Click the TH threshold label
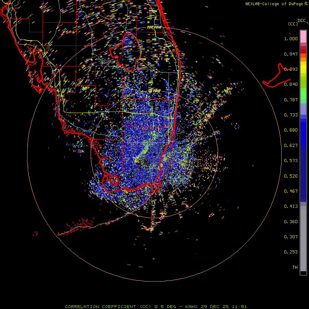The height and width of the screenshot is (309, 309). pos(295,267)
